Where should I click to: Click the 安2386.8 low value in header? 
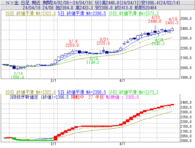[104, 8]
